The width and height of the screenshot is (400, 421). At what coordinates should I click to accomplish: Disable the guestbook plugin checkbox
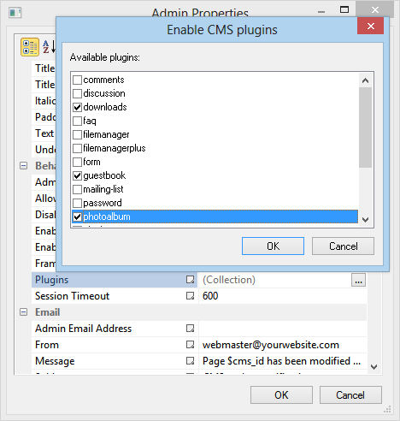point(77,175)
